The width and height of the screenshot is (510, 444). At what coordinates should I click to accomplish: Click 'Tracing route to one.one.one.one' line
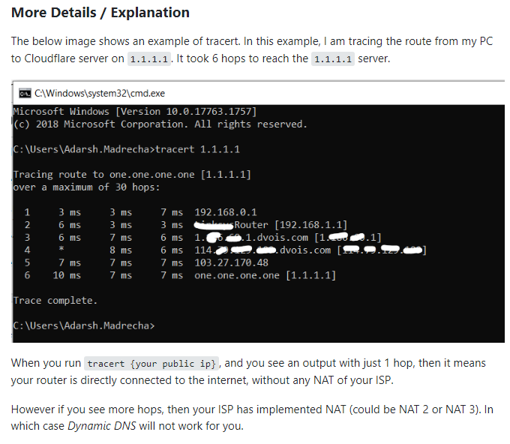[x=132, y=175]
